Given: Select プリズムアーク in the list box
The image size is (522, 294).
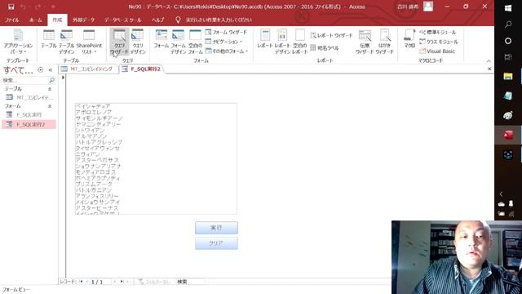Looking at the screenshot, I should (94, 184).
